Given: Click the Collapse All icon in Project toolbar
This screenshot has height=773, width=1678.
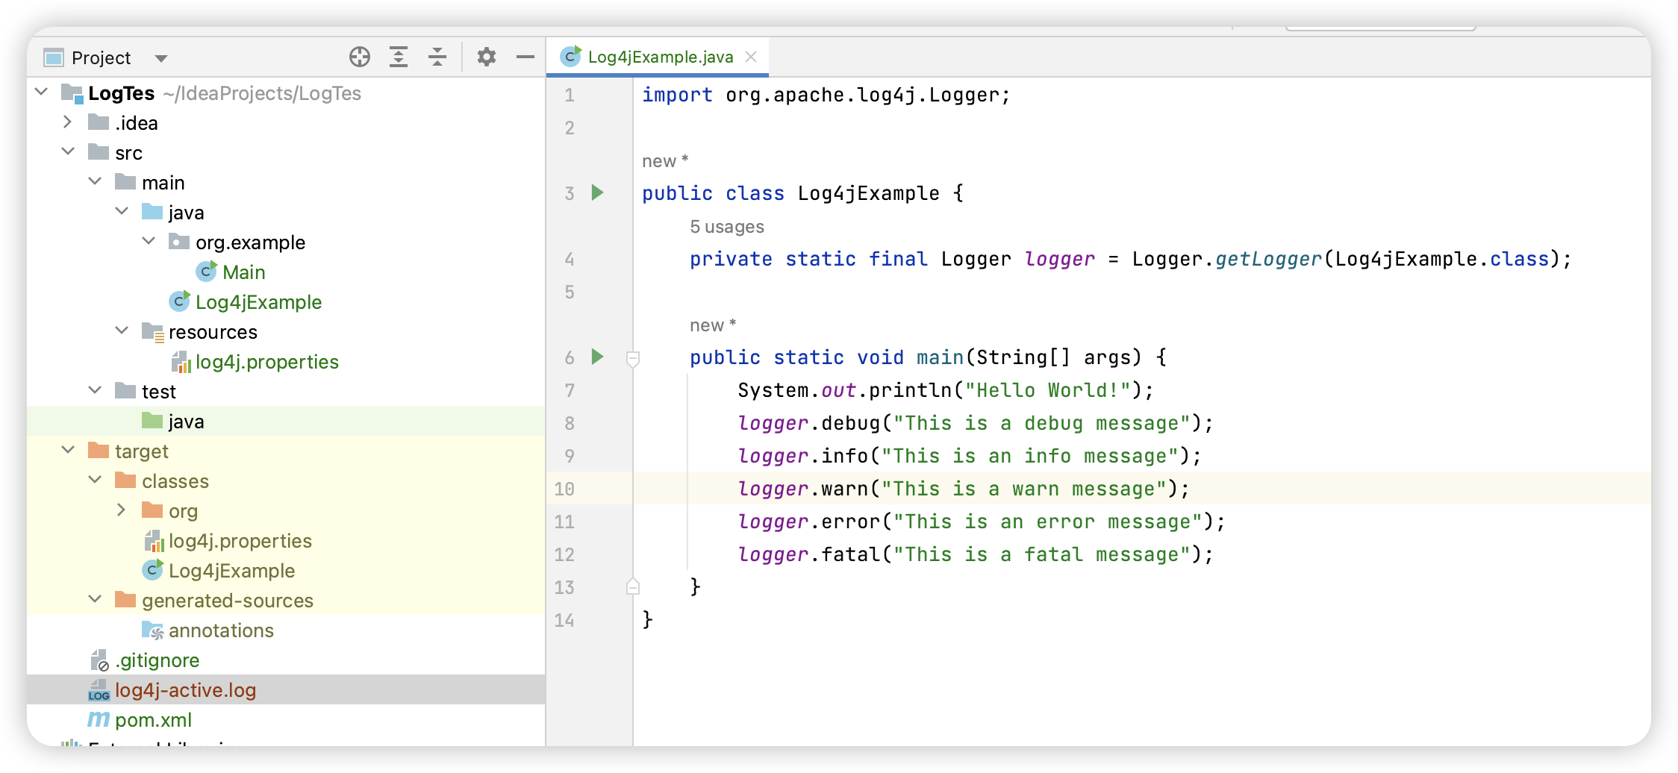Looking at the screenshot, I should click(x=437, y=57).
